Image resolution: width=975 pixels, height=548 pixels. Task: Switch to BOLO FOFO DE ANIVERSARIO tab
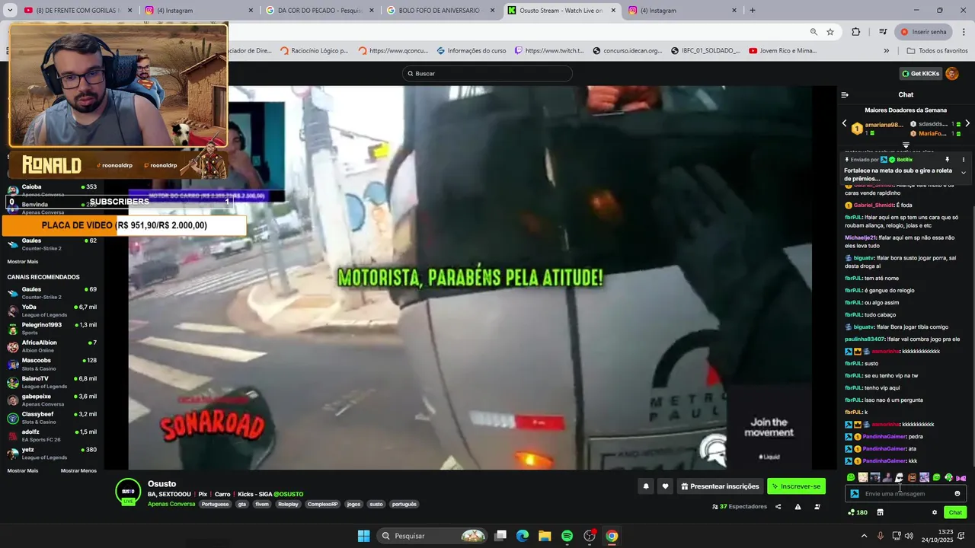click(440, 11)
